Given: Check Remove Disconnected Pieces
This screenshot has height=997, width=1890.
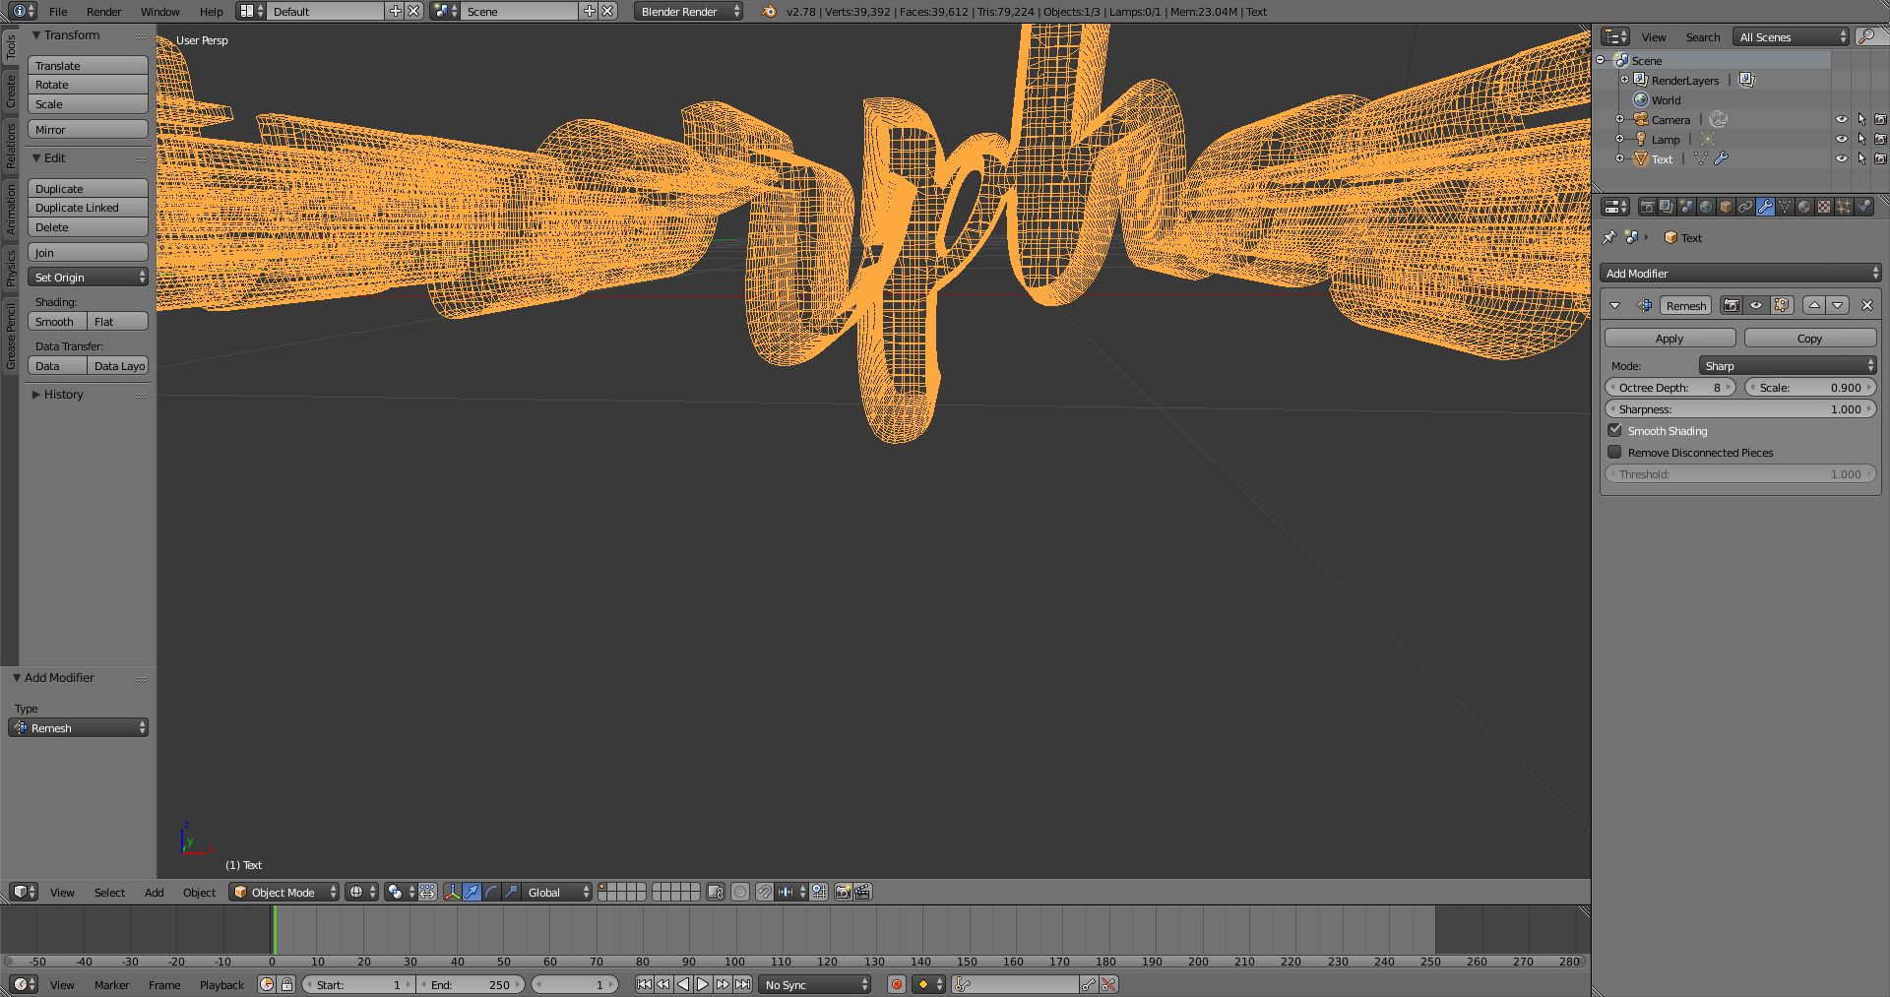Looking at the screenshot, I should (1615, 452).
